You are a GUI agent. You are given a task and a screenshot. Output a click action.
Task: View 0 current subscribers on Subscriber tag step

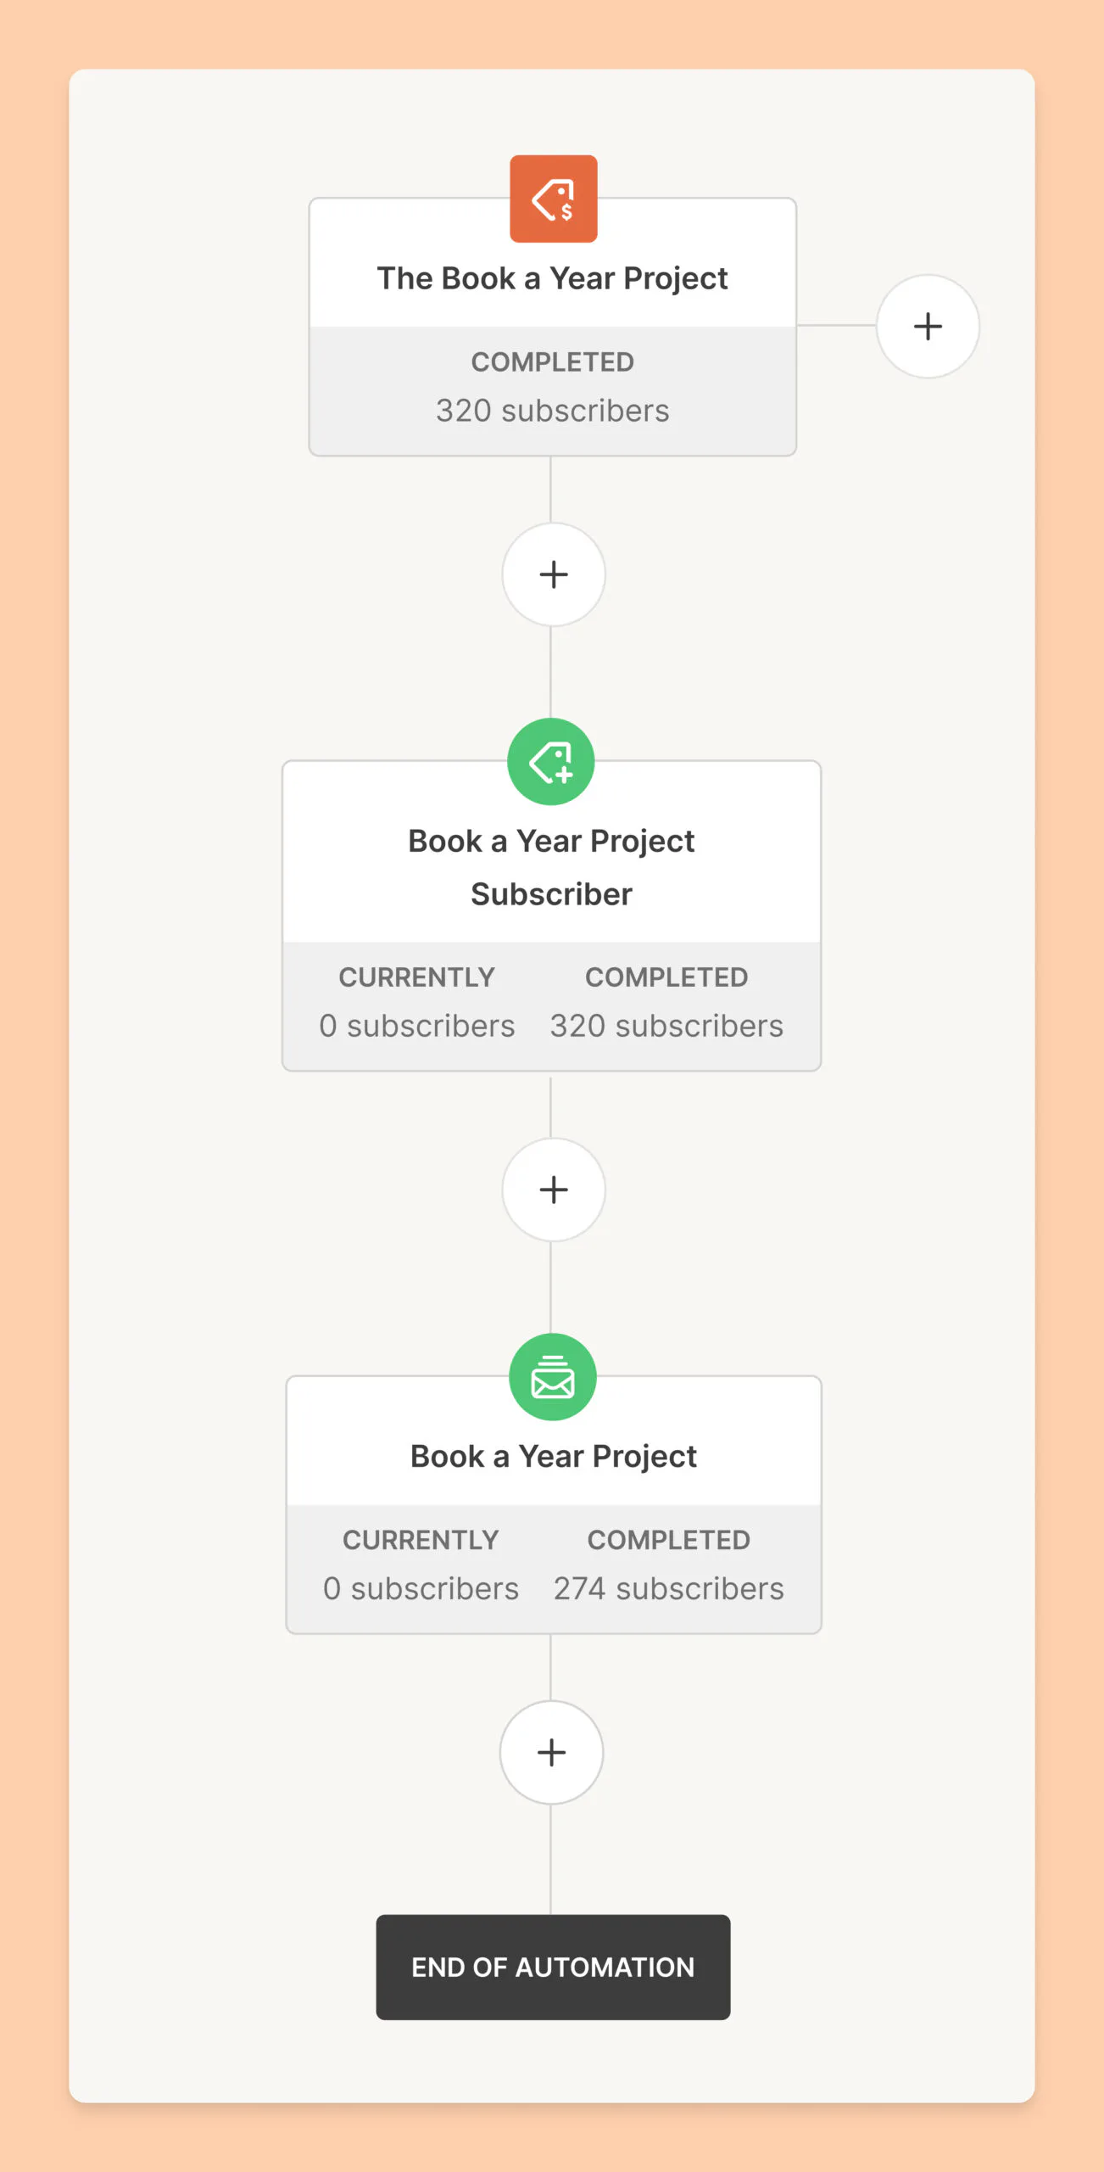pyautogui.click(x=416, y=1027)
